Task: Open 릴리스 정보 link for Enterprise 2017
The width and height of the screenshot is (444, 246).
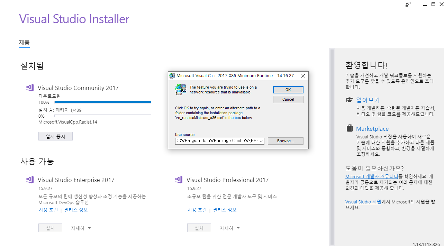Action: tap(76, 210)
